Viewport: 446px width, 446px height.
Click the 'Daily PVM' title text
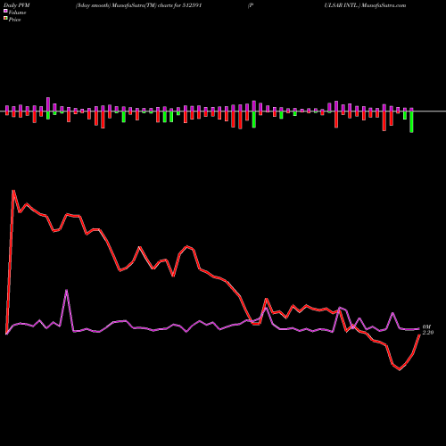pyautogui.click(x=17, y=5)
